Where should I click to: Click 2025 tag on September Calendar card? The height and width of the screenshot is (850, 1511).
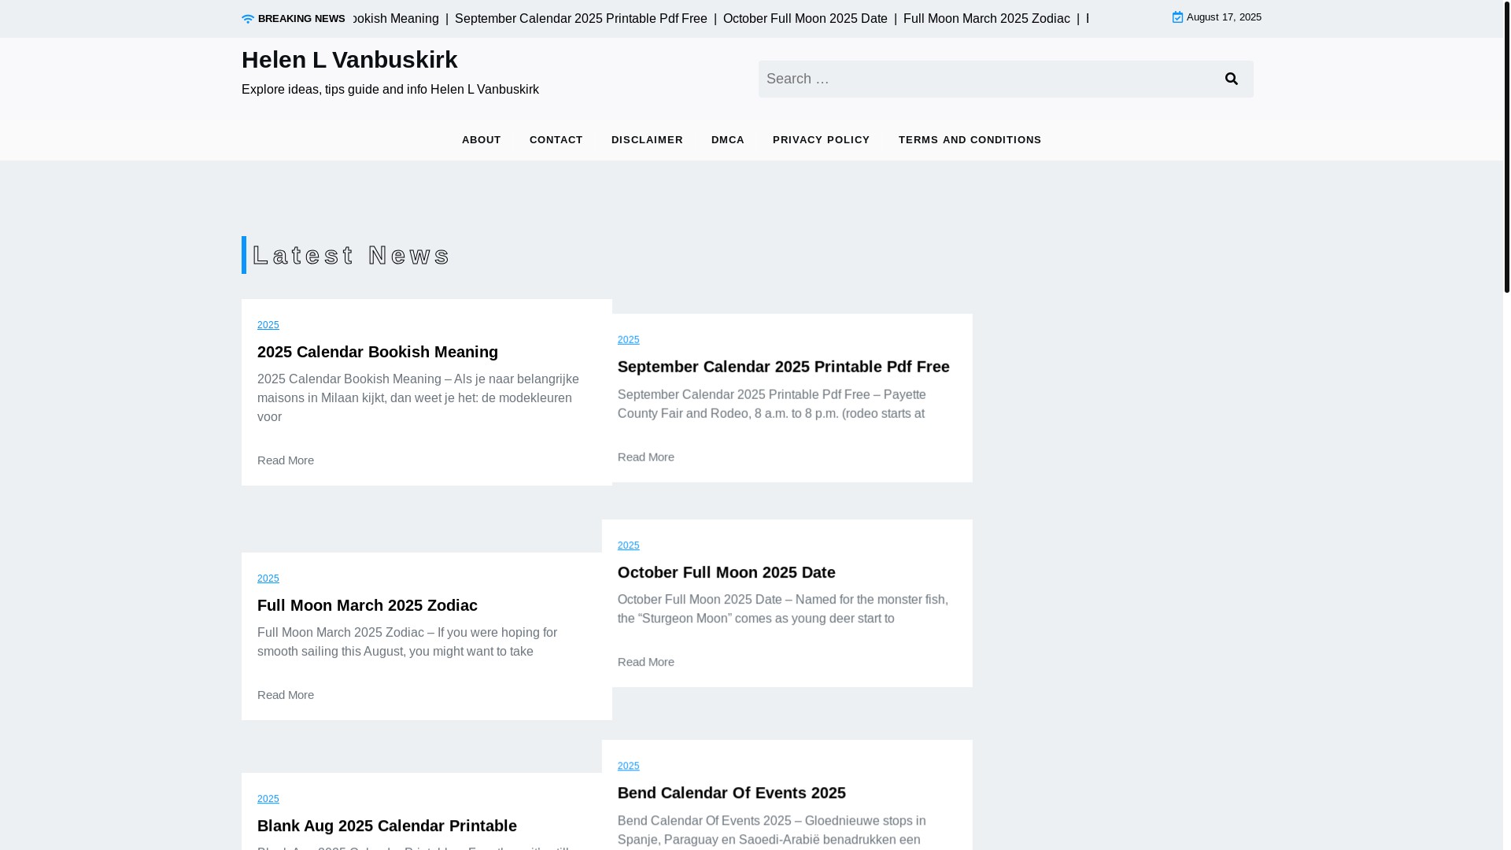tap(629, 340)
